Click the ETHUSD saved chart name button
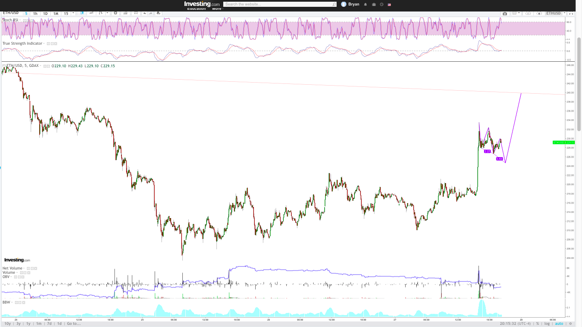This screenshot has height=327, width=582. pos(554,13)
